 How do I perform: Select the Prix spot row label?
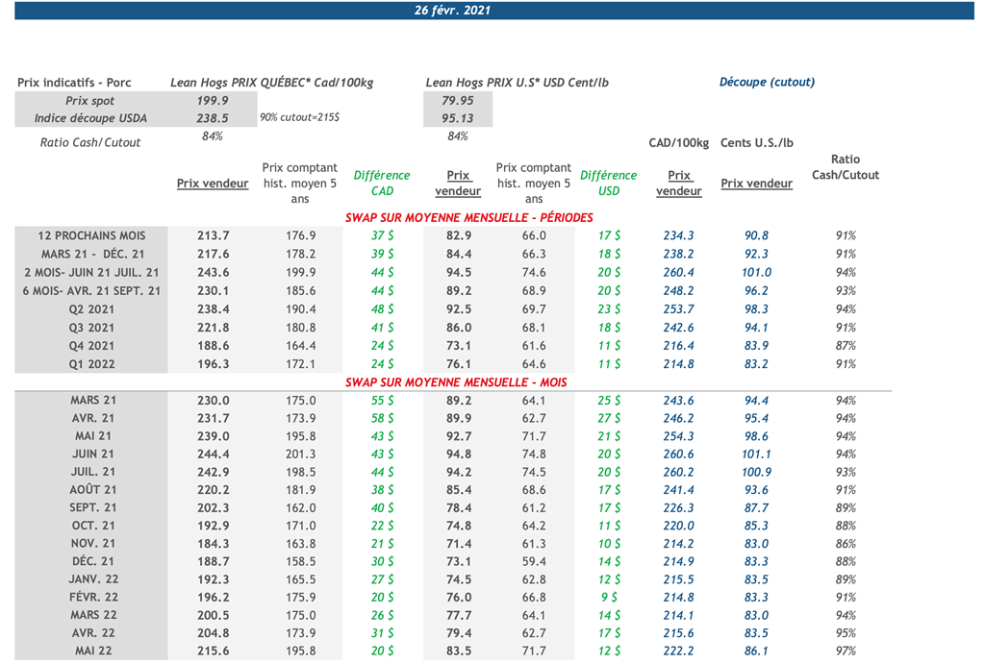(90, 101)
